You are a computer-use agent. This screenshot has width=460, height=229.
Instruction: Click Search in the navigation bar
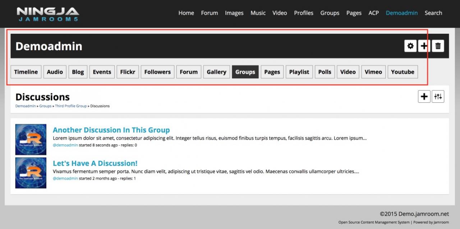pos(433,13)
